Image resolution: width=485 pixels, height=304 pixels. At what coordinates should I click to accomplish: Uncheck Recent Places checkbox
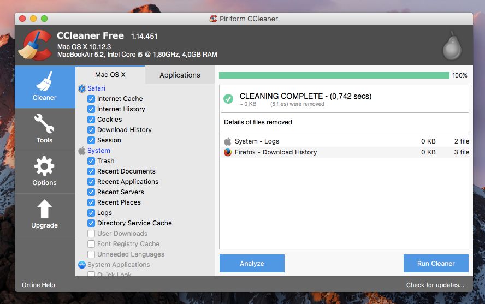coord(91,202)
